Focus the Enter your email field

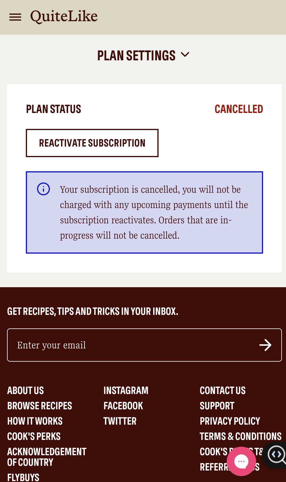tap(144, 345)
